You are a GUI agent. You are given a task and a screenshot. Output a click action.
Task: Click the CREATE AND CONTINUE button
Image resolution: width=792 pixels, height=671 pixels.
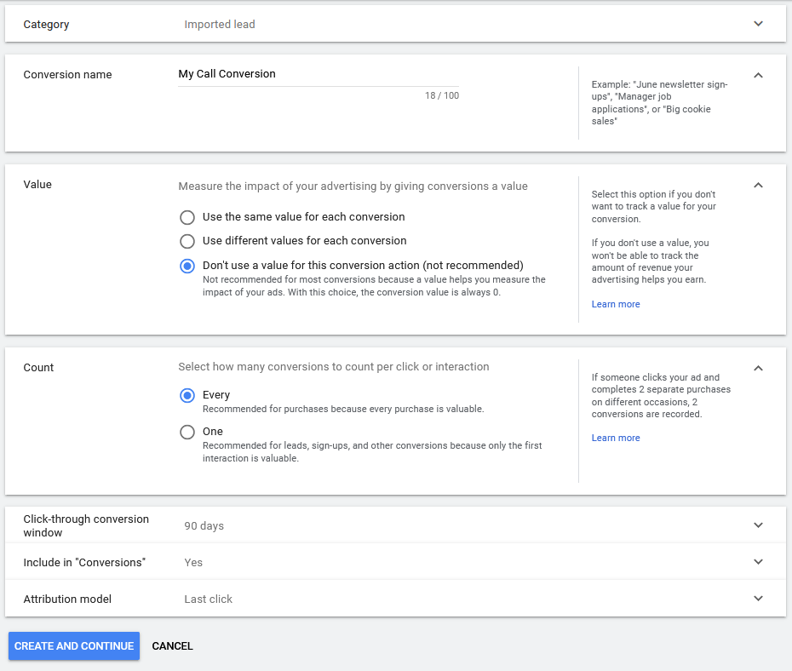(x=74, y=645)
